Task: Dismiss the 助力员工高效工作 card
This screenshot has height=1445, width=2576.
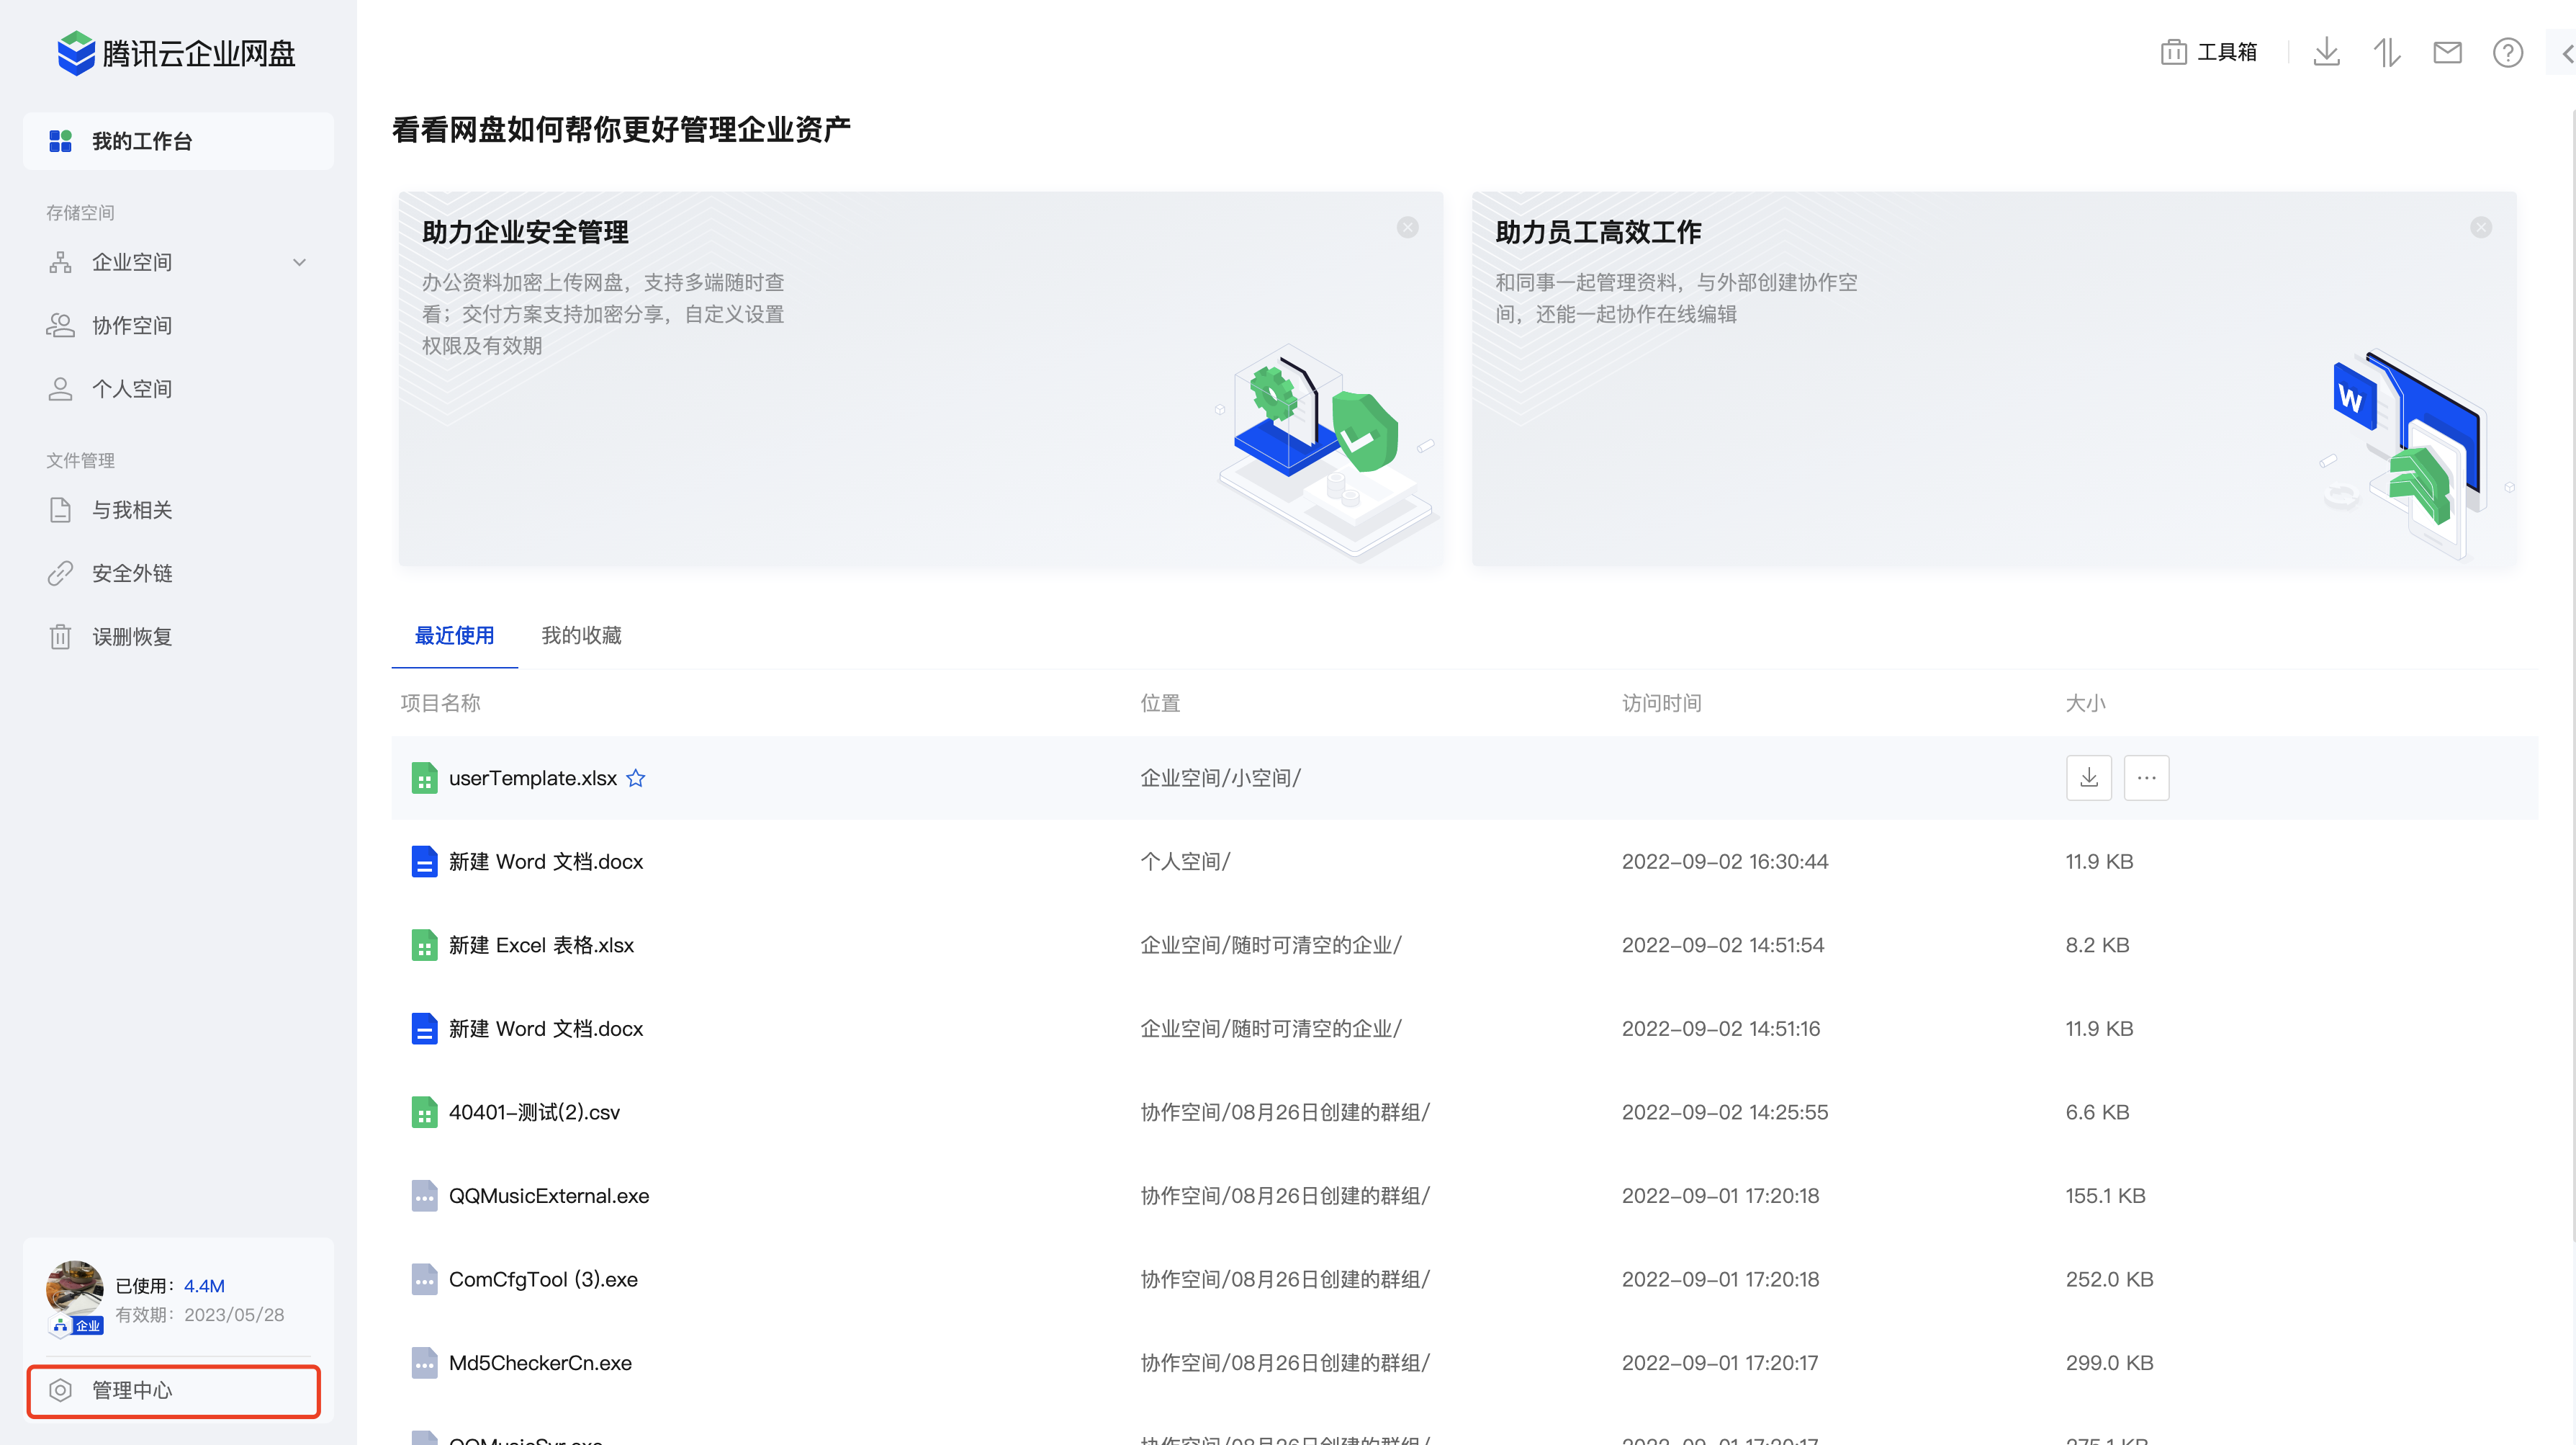Action: (x=2480, y=227)
